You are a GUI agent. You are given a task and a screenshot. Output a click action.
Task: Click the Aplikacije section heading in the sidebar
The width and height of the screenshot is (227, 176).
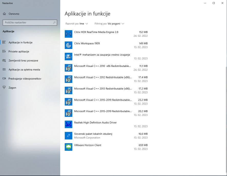click(x=8, y=31)
